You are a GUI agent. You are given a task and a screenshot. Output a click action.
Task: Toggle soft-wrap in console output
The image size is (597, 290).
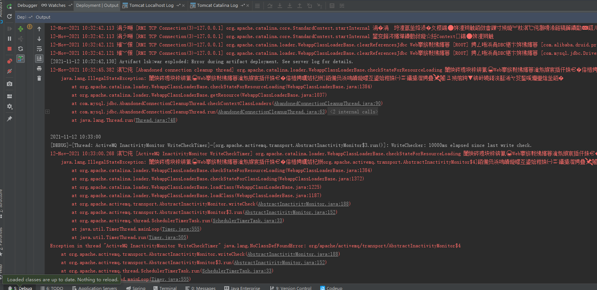click(x=39, y=49)
